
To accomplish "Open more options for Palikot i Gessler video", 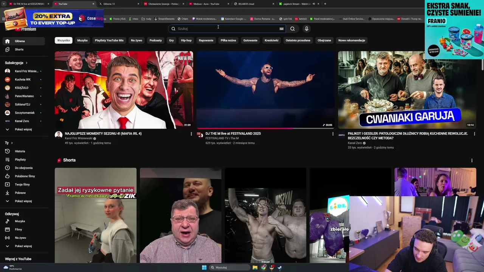I will click(x=474, y=134).
